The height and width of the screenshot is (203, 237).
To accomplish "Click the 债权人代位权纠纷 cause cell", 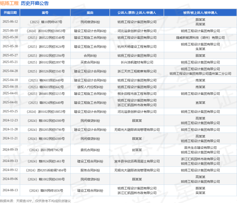I will click(90, 87).
